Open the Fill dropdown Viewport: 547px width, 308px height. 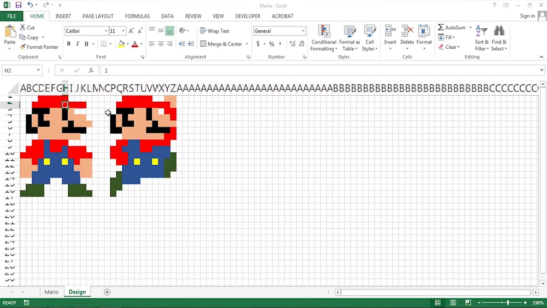(447, 37)
